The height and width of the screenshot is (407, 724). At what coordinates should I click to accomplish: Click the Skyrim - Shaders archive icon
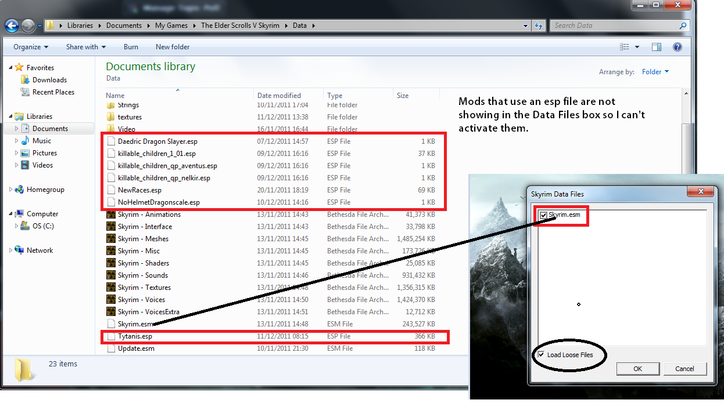point(112,263)
